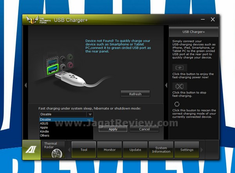Open the AI Suite main menu logo
This screenshot has width=235, height=173.
click(31, 150)
